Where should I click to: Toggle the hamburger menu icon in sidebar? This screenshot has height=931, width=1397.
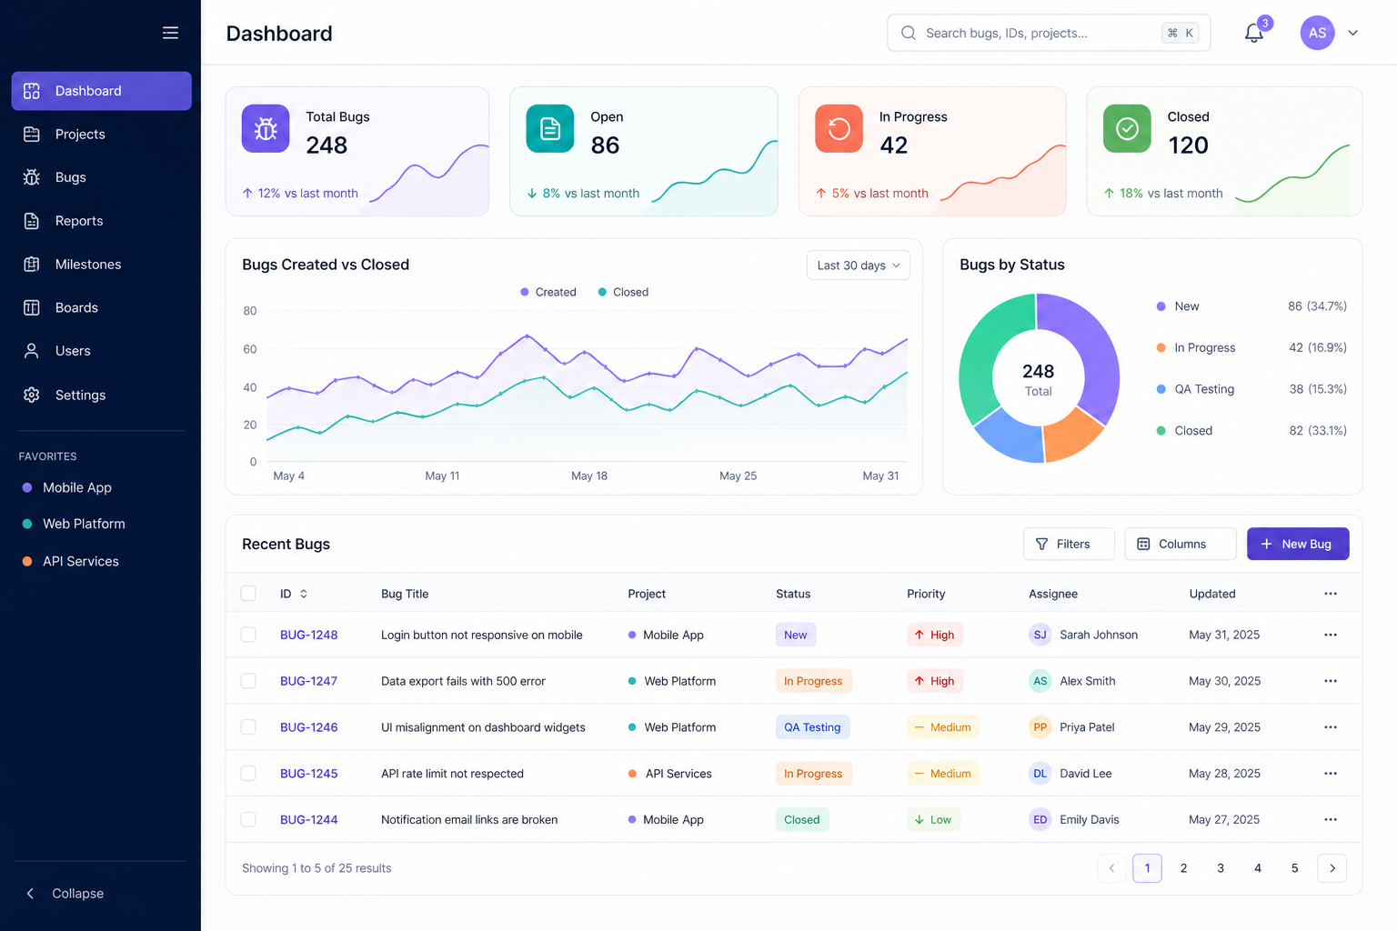(x=170, y=33)
